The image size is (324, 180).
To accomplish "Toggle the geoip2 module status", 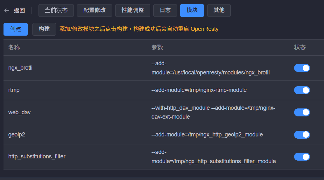I will 302,135.
